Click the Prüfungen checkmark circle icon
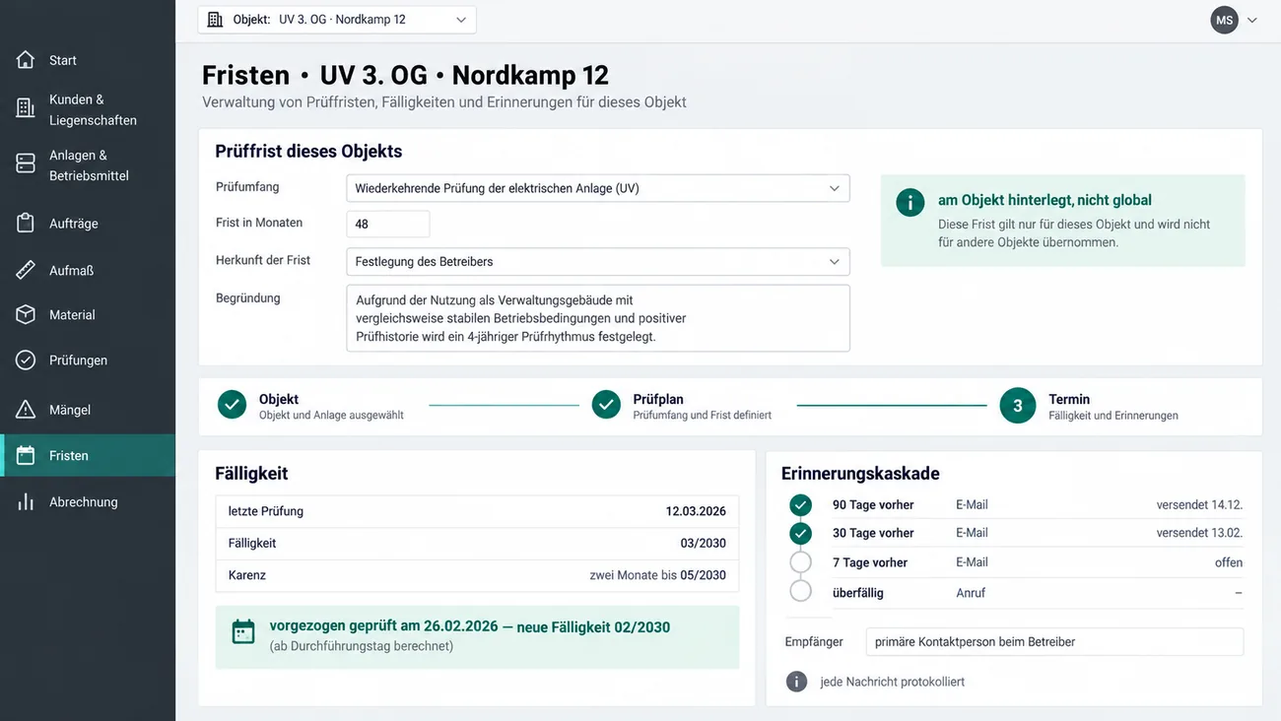This screenshot has height=721, width=1281. (26, 360)
